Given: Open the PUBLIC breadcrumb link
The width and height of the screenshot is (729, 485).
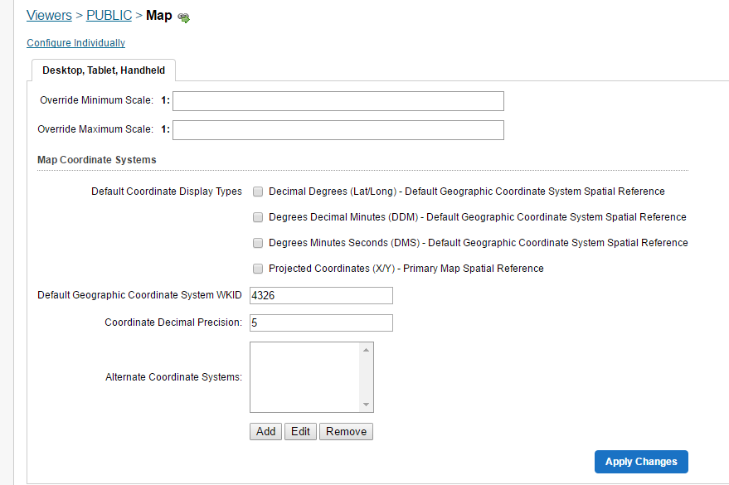Looking at the screenshot, I should (x=109, y=15).
